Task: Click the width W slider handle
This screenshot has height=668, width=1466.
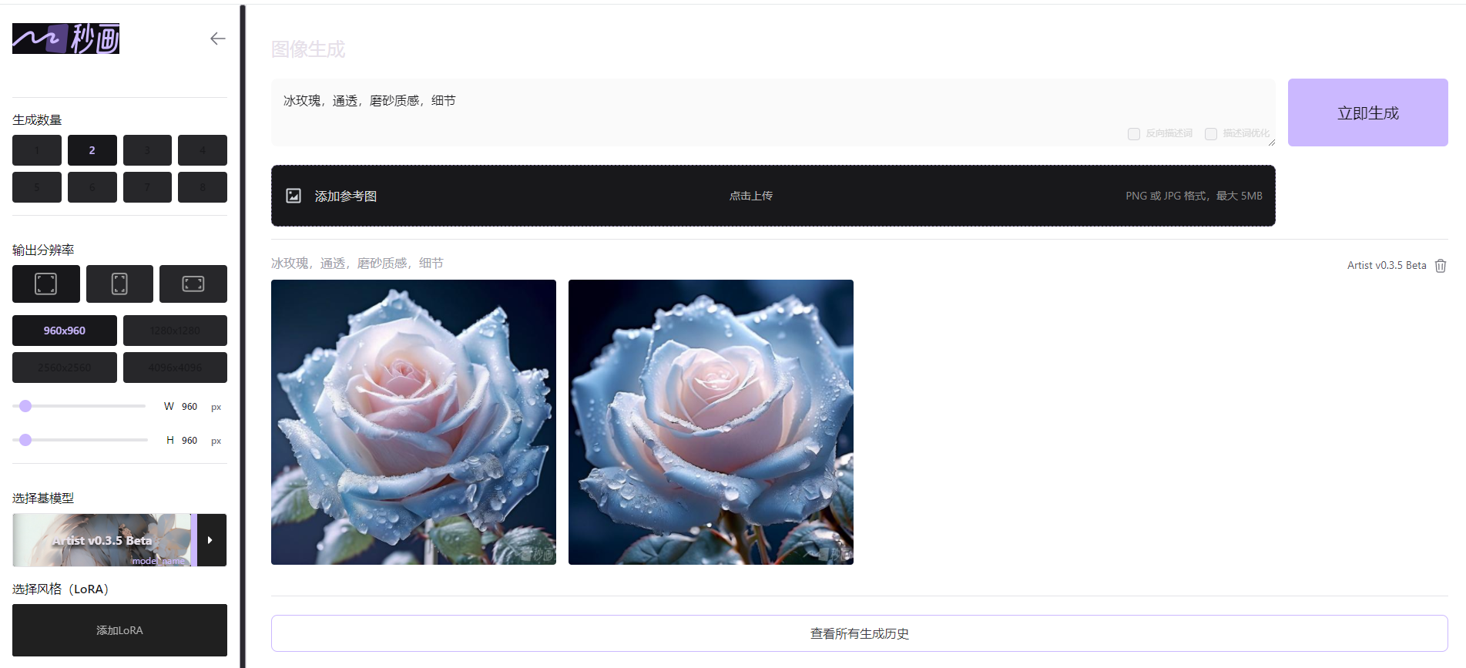Action: [25, 406]
